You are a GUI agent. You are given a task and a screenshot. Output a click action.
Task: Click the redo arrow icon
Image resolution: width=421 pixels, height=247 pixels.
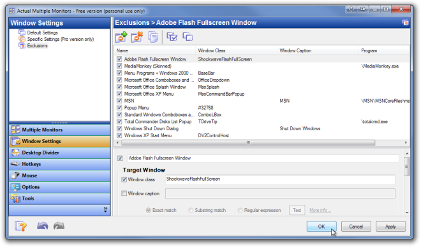[59, 226]
